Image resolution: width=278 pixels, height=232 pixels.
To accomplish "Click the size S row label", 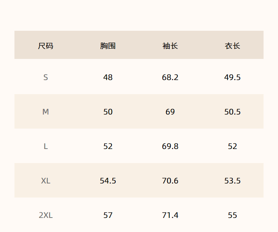I will coord(46,77).
